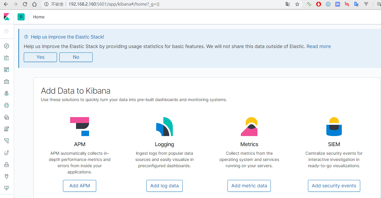
Task: Click the "Add Data to Kibana" heading
Action: (x=76, y=91)
